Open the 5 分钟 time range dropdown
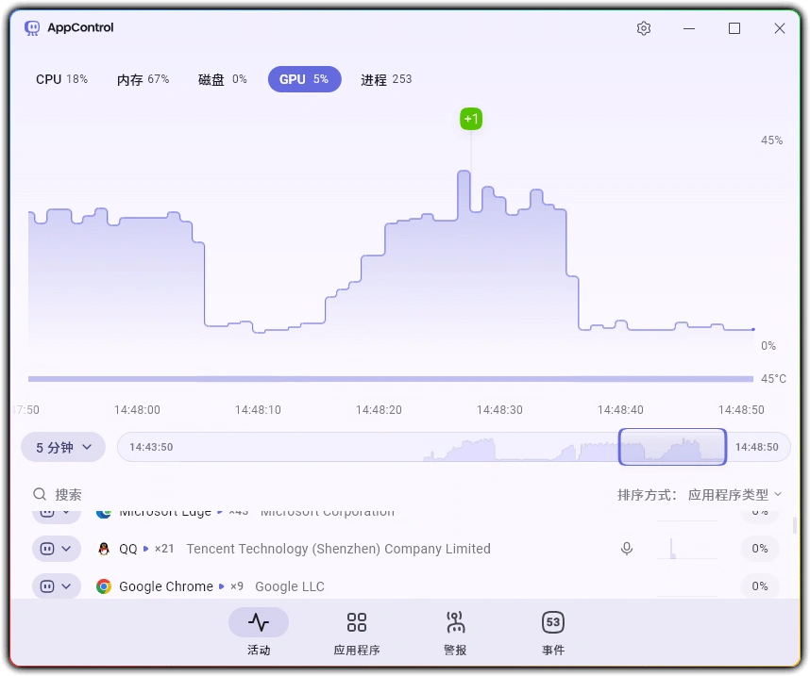The image size is (810, 676). (x=62, y=447)
